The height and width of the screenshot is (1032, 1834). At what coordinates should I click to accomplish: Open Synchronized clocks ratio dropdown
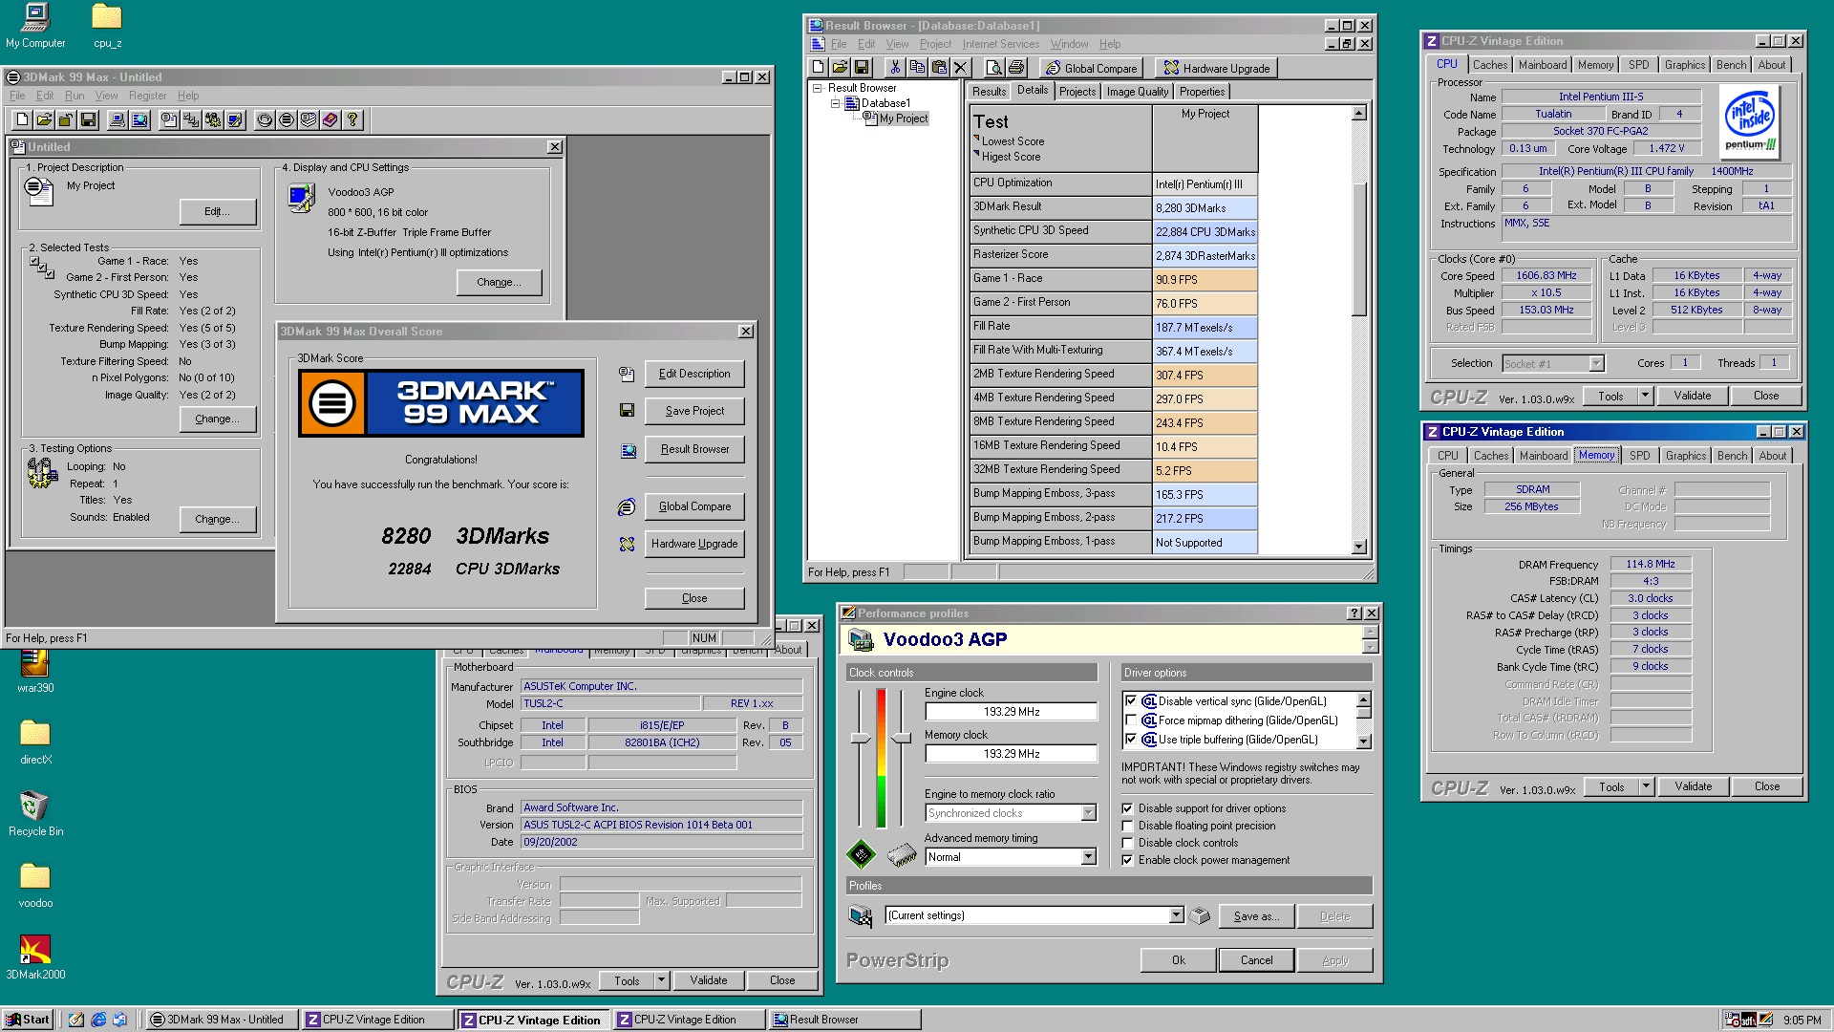click(1089, 813)
